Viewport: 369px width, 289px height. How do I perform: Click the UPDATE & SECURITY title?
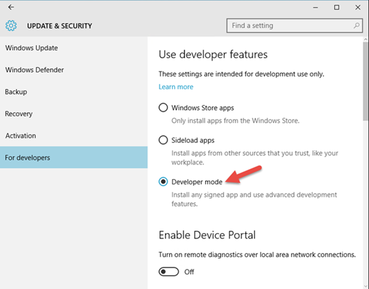coord(60,26)
